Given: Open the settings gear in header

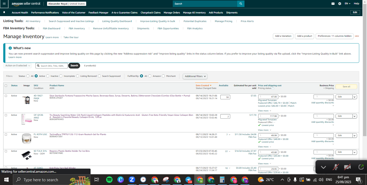Looking at the screenshot, I should point(340,4).
